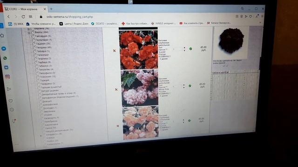The image size is (298, 167).
Task: Open the Apricot begonia product image
Action: coord(141,123)
